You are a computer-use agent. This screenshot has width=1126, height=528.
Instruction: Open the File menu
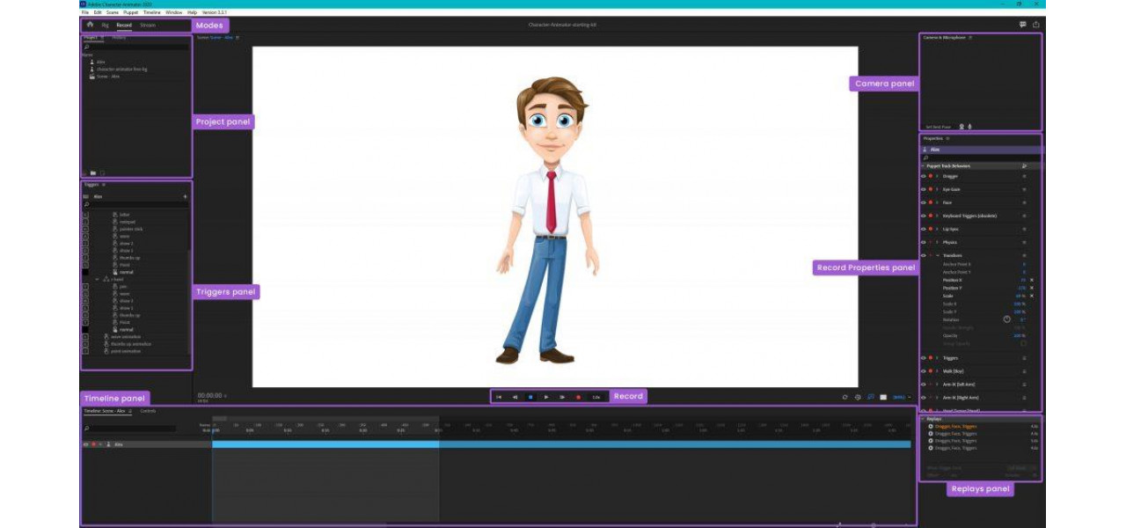tap(85, 12)
